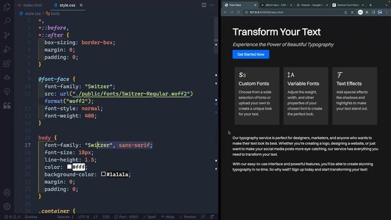This screenshot has height=220, width=391.
Task: Switch to the Roboto - Google Fonts tab
Action: point(312,5)
